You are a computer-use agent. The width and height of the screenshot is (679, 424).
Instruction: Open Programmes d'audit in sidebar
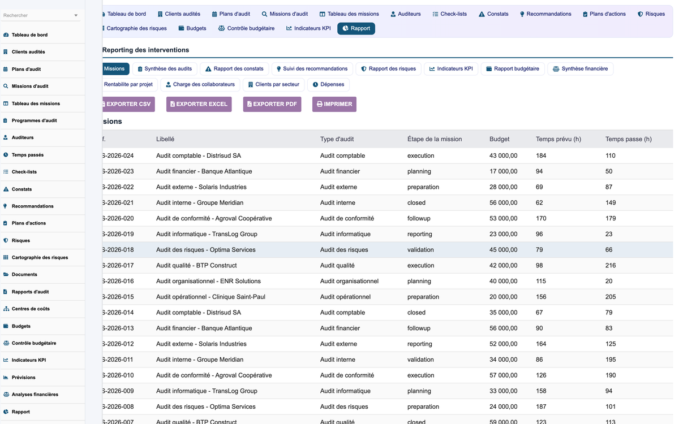tap(42, 120)
